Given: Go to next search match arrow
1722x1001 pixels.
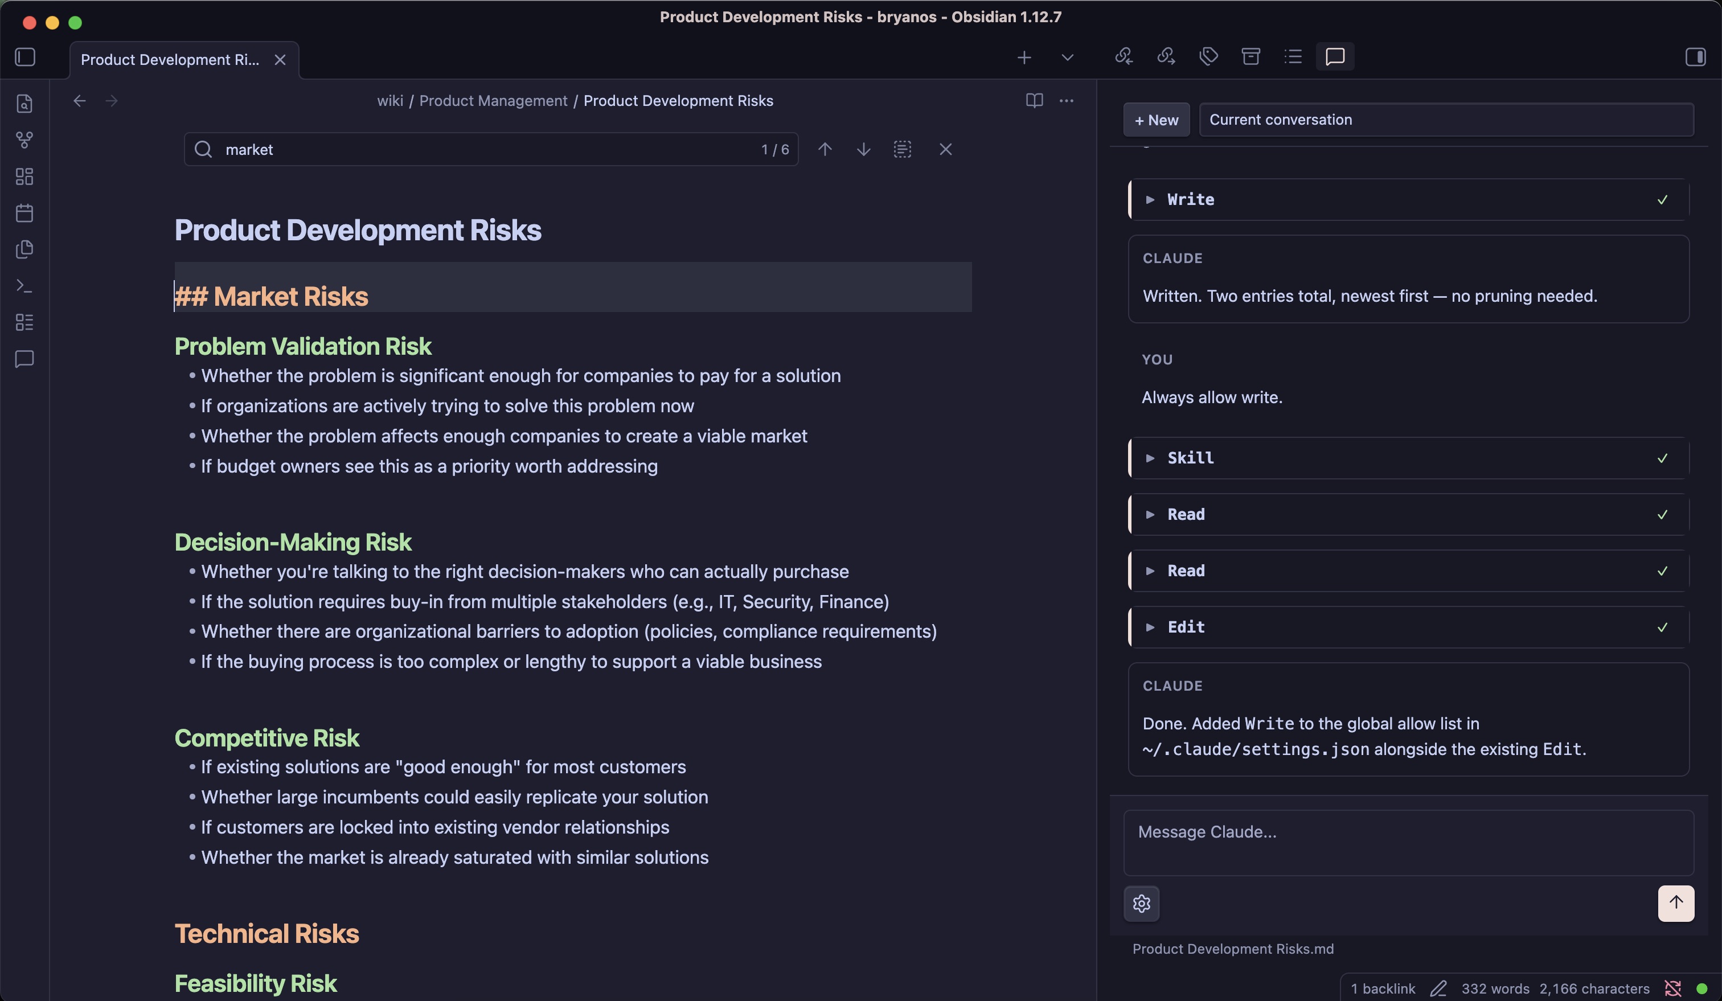Looking at the screenshot, I should click(864, 149).
